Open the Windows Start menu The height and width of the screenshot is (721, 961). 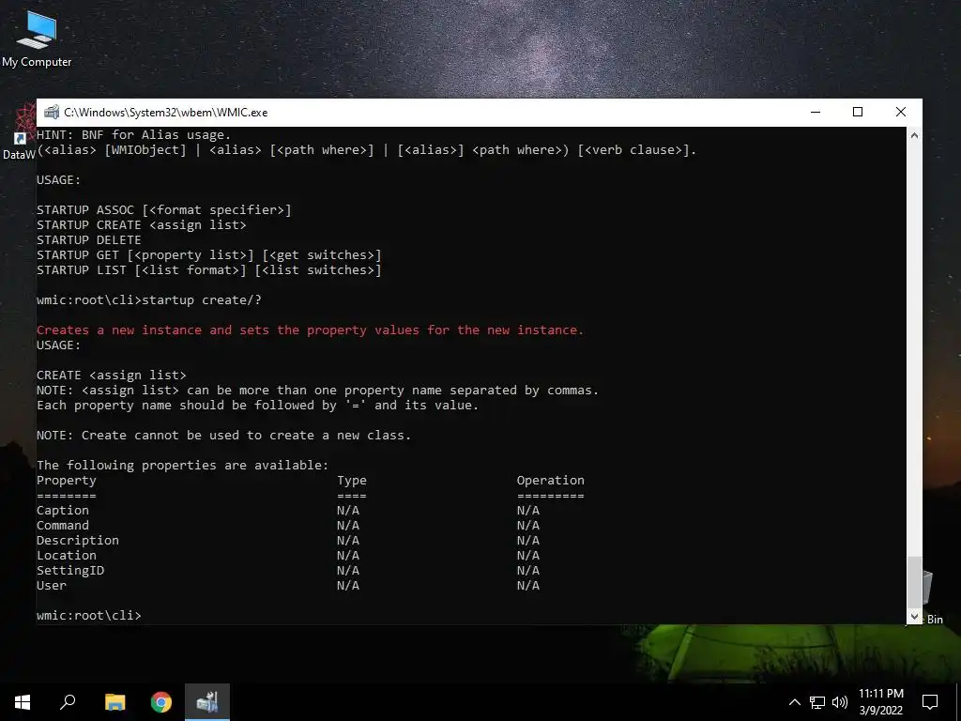click(x=23, y=702)
